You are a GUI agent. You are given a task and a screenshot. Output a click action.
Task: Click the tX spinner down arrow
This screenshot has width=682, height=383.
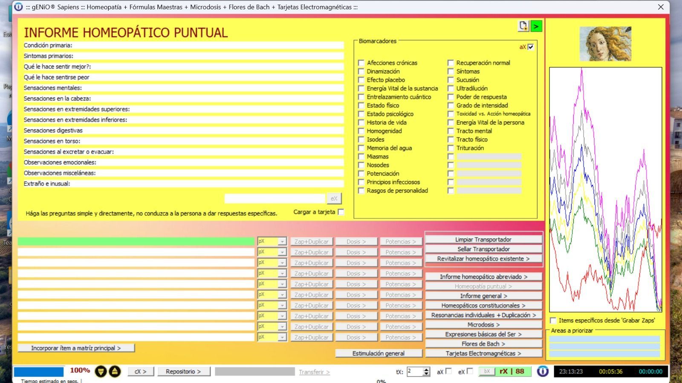click(x=426, y=374)
